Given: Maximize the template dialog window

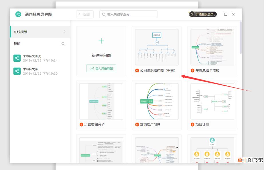Looking at the screenshot, I should 226,14.
